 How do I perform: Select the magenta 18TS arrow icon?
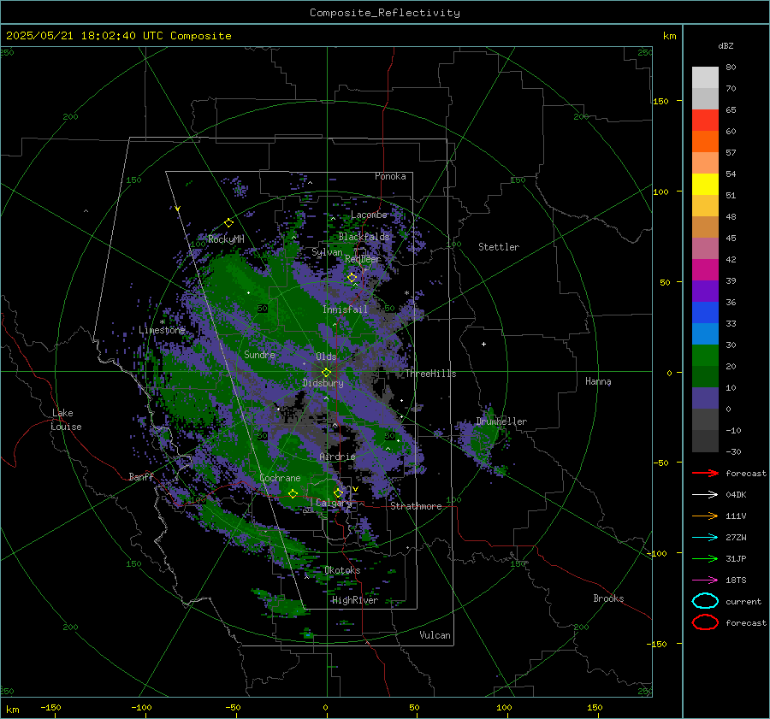pyautogui.click(x=705, y=581)
